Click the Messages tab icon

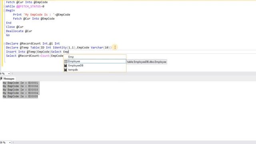(1, 78)
